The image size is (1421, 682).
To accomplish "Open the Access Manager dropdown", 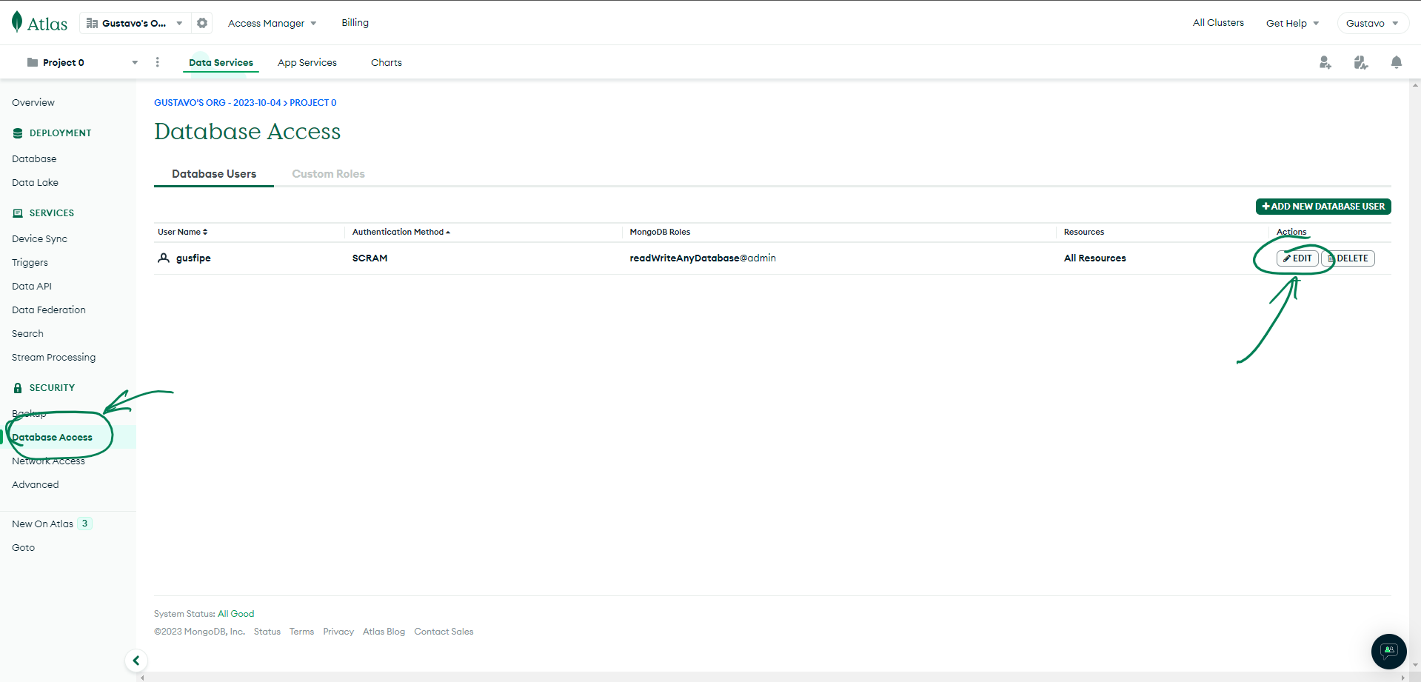I will click(272, 23).
